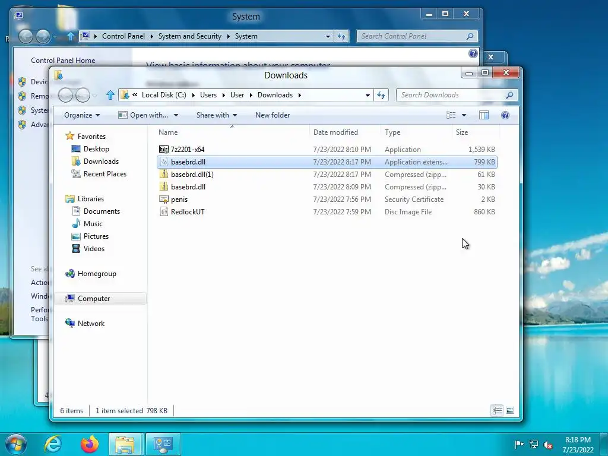
Task: Open the Organize menu
Action: [82, 115]
